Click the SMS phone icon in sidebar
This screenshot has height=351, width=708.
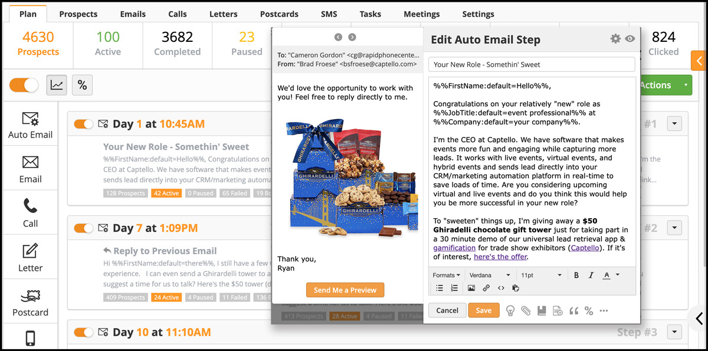pyautogui.click(x=30, y=339)
